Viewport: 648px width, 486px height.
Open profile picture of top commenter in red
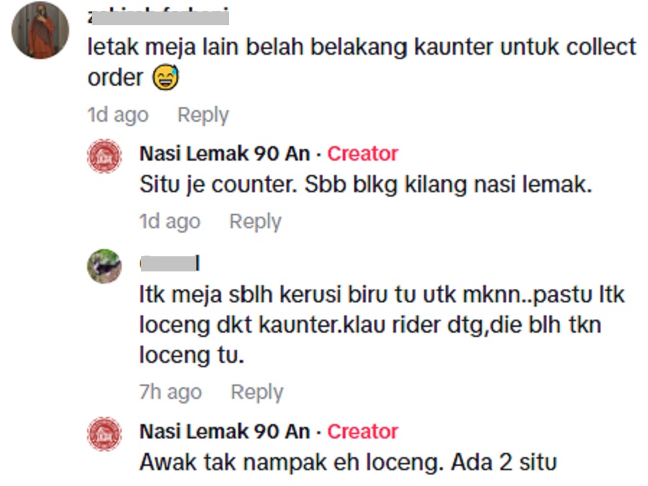pyautogui.click(x=40, y=30)
